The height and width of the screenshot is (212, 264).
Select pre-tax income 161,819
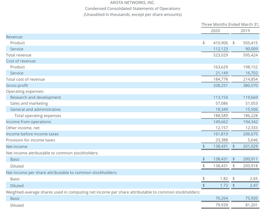click(x=221, y=134)
